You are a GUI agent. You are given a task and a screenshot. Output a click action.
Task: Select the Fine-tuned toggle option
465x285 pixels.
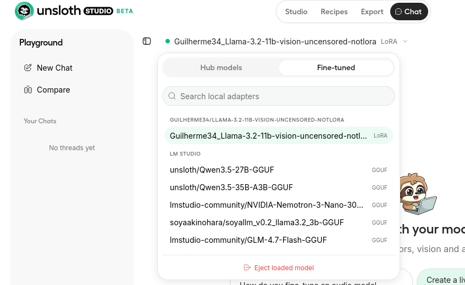336,67
